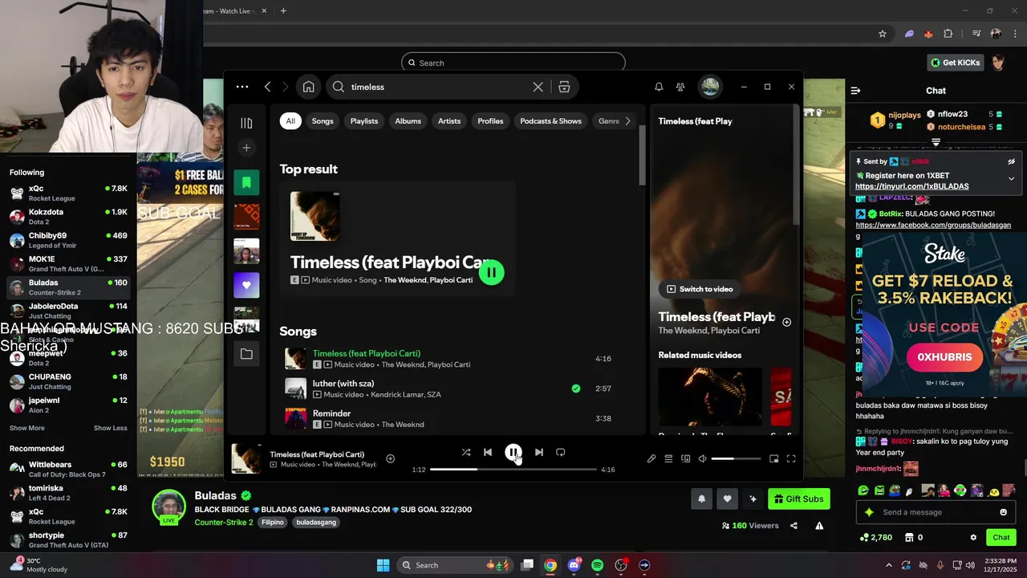
Task: Toggle follow heart for Buladas
Action: tap(727, 499)
